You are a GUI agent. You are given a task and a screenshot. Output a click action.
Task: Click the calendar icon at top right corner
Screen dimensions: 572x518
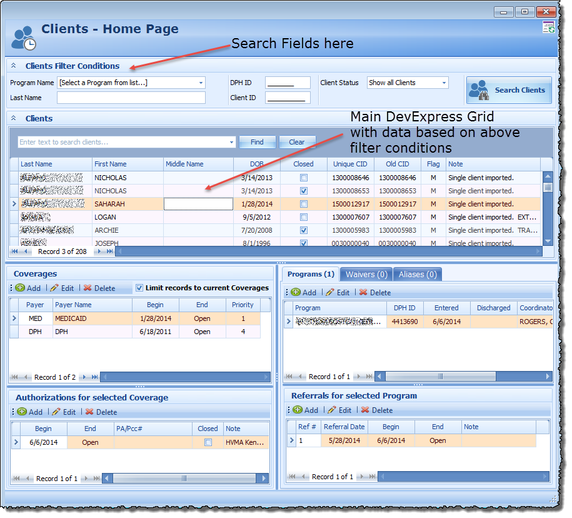pos(548,27)
